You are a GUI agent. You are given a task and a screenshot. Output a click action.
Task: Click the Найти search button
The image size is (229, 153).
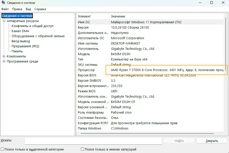click(x=179, y=141)
